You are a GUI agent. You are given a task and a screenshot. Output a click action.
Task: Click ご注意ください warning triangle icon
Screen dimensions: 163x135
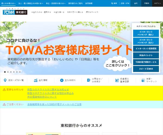4,104
